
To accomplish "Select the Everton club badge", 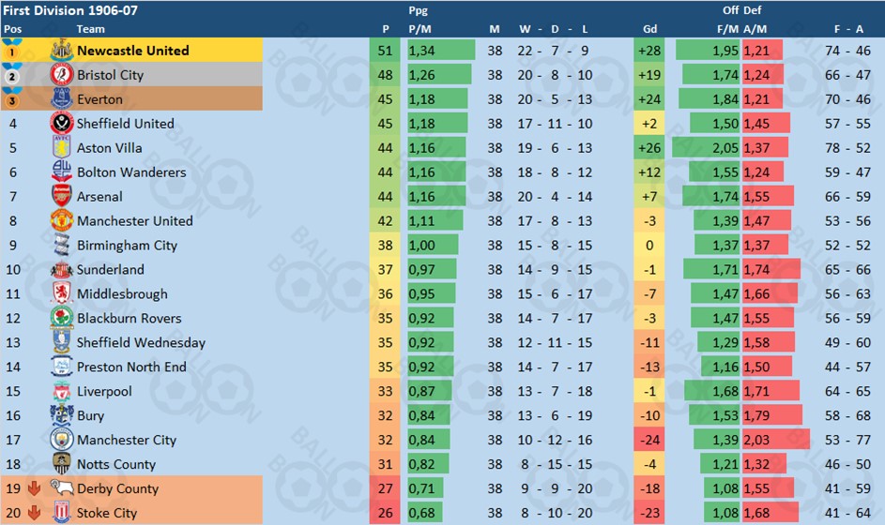I will (x=62, y=98).
